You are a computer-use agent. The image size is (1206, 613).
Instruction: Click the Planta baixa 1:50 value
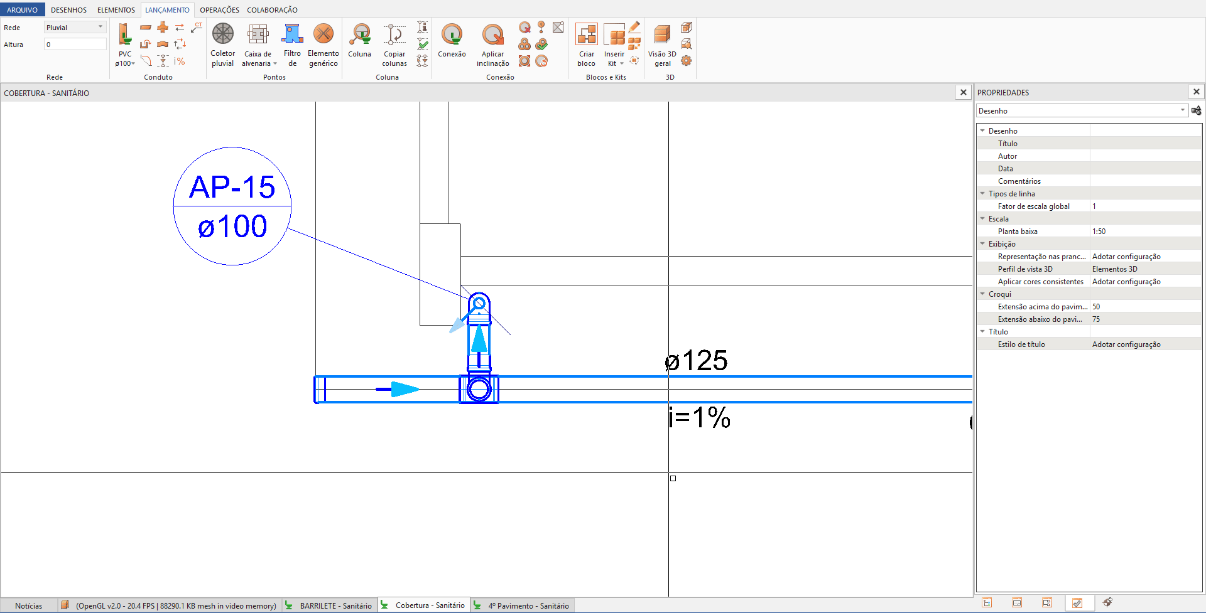[x=1146, y=231]
